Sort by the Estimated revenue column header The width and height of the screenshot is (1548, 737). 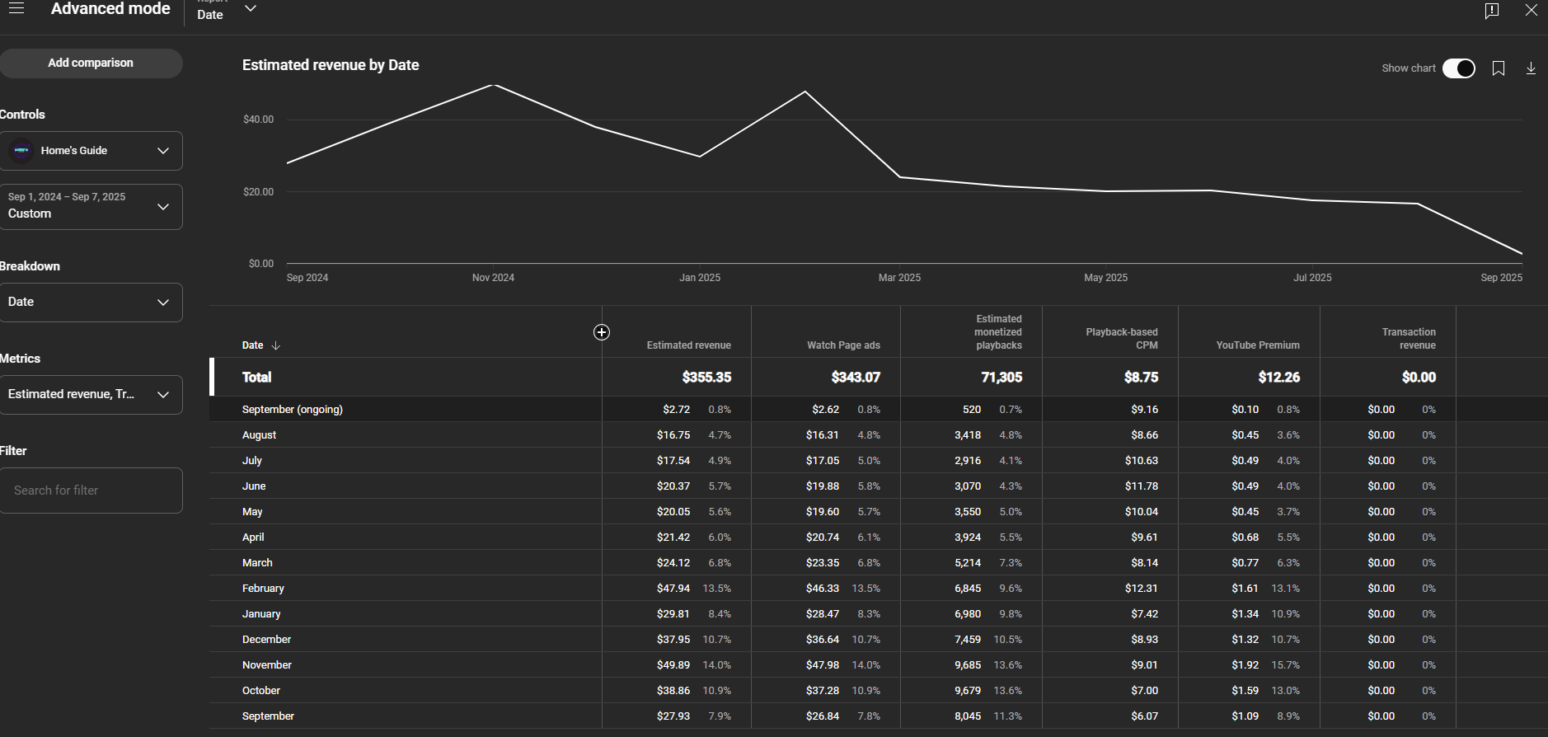(688, 345)
